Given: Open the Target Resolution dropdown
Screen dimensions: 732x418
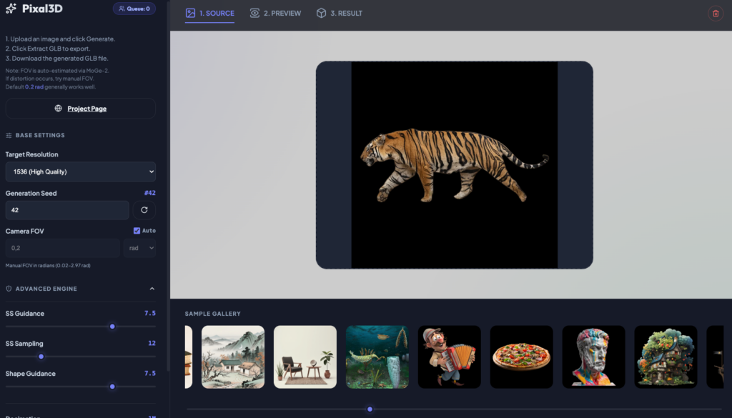Looking at the screenshot, I should [81, 171].
